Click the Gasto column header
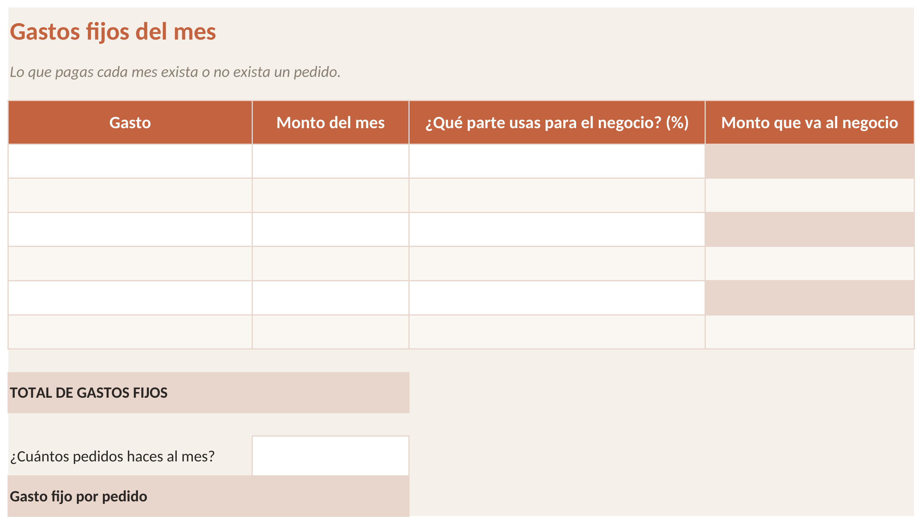 click(x=130, y=123)
